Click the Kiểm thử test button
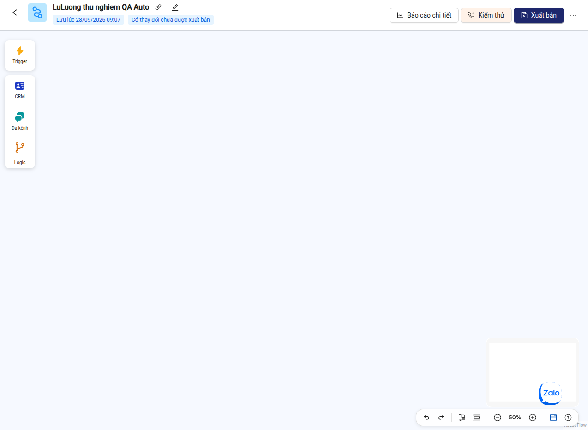 pos(486,15)
